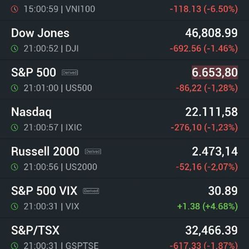
Task: Select the S&P 500 index name
Action: point(34,72)
